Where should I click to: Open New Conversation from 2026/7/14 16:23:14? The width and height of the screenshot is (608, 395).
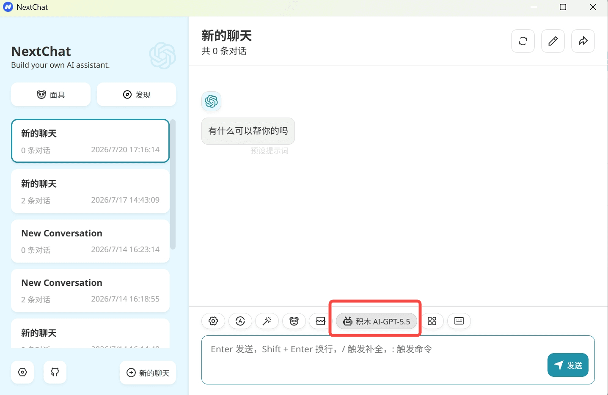pos(90,241)
